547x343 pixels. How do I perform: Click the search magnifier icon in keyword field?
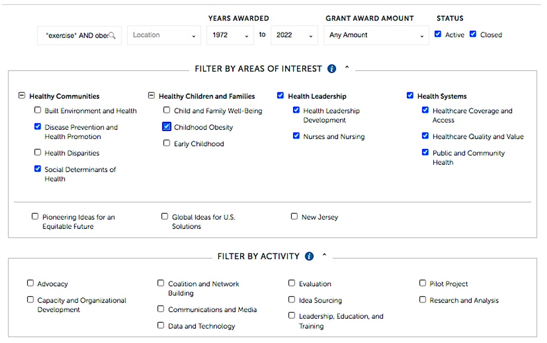point(113,35)
